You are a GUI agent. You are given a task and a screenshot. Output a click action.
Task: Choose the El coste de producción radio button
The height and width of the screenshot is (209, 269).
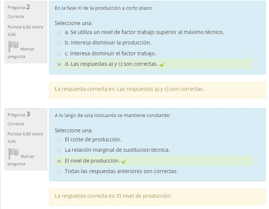(59, 140)
